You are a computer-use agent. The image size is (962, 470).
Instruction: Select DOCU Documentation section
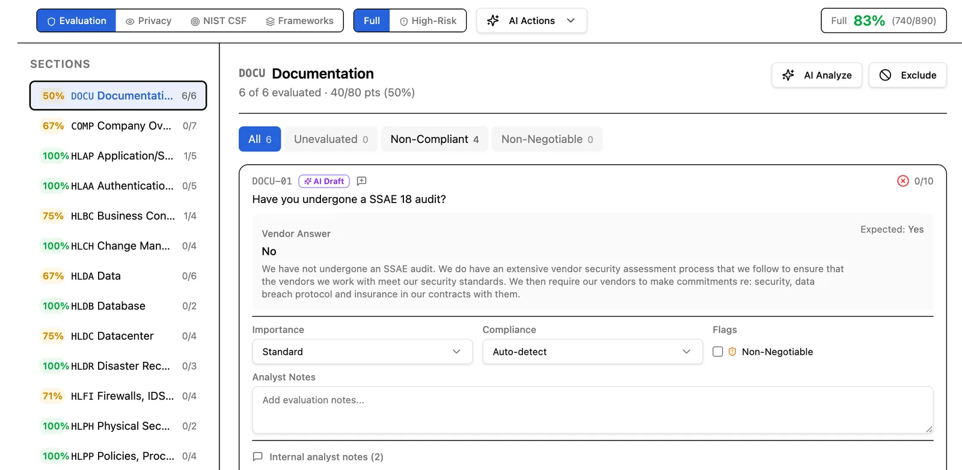118,96
